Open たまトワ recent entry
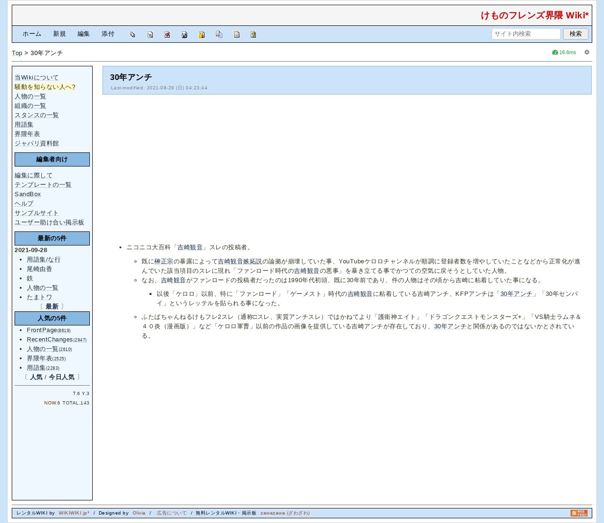Image resolution: width=604 pixels, height=523 pixels. click(x=40, y=297)
